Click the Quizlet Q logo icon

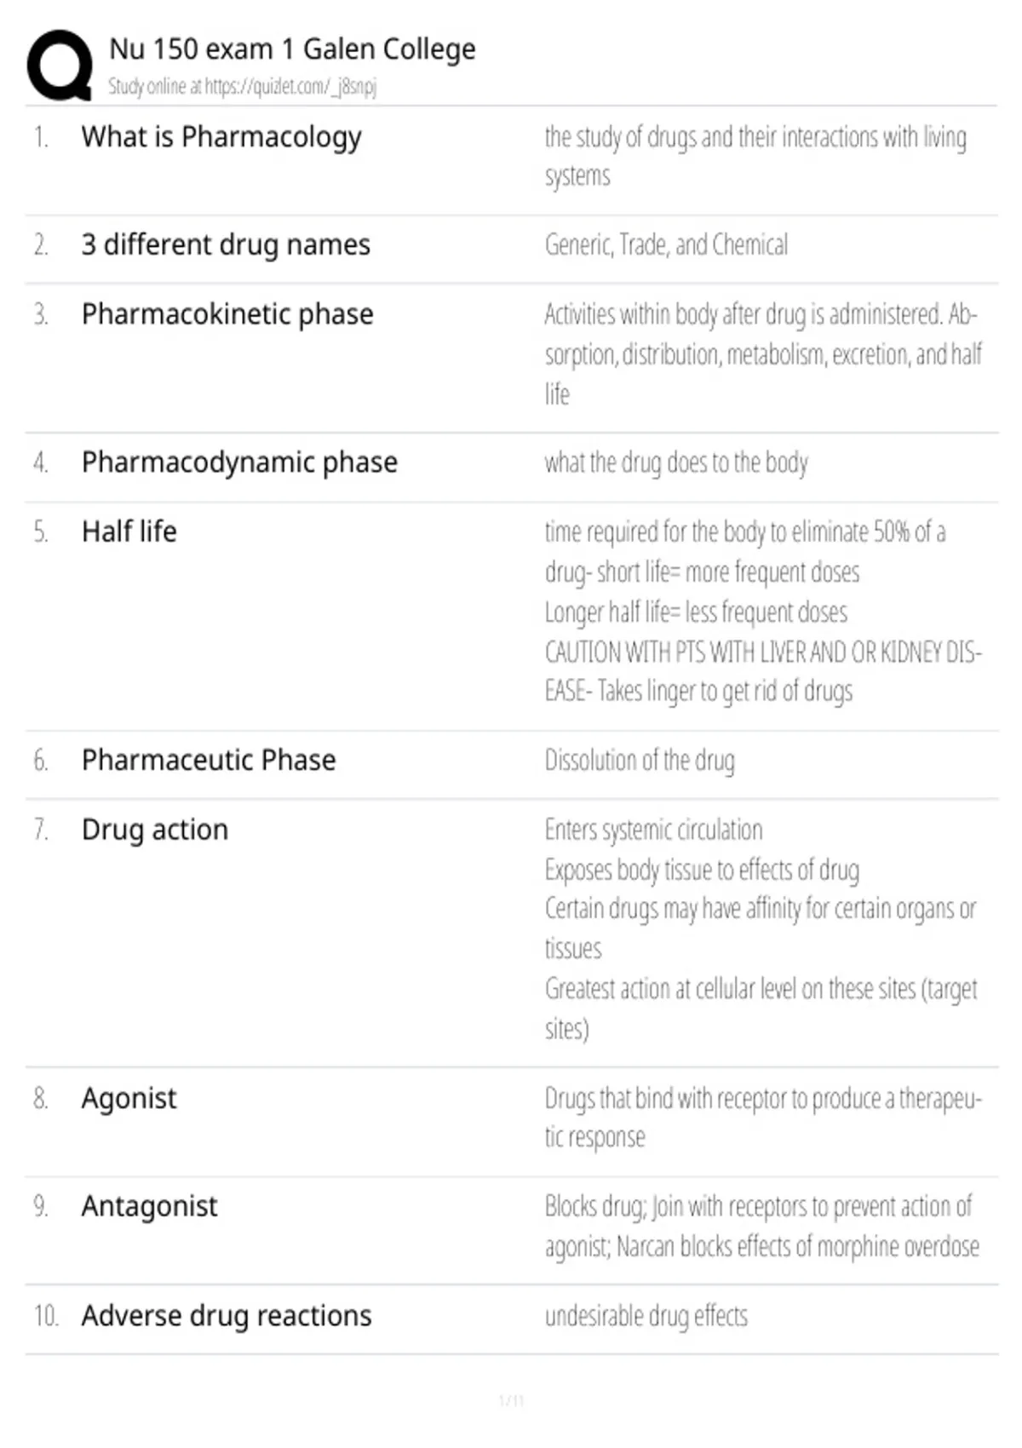pos(60,65)
